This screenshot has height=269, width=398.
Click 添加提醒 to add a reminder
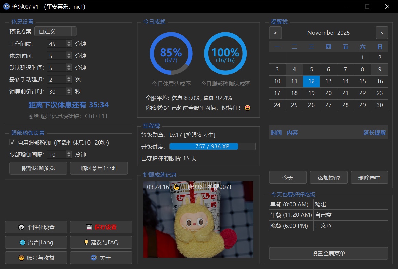coord(329,177)
